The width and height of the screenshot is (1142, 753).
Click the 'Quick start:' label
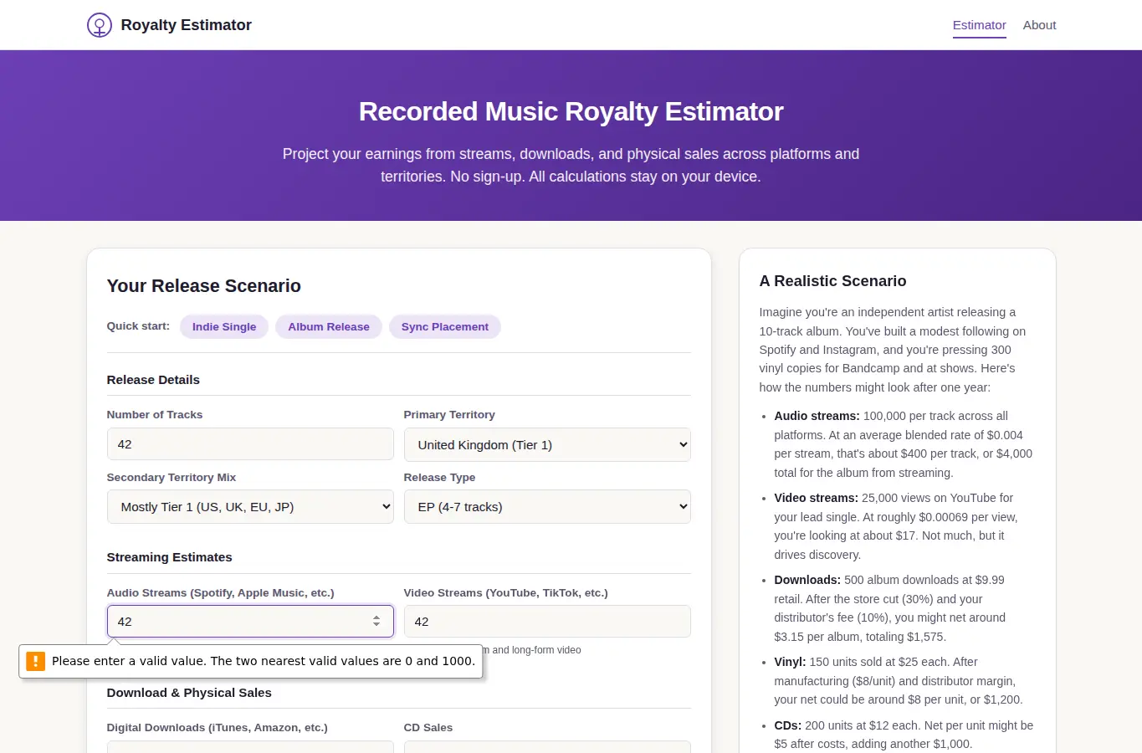(x=138, y=326)
